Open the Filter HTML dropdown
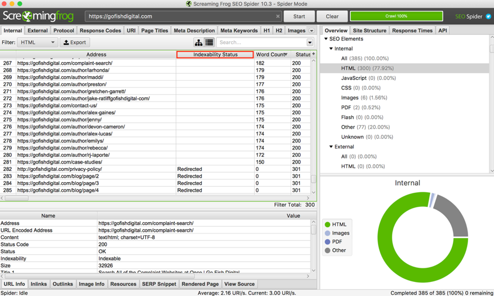494x296 pixels. [x=38, y=42]
